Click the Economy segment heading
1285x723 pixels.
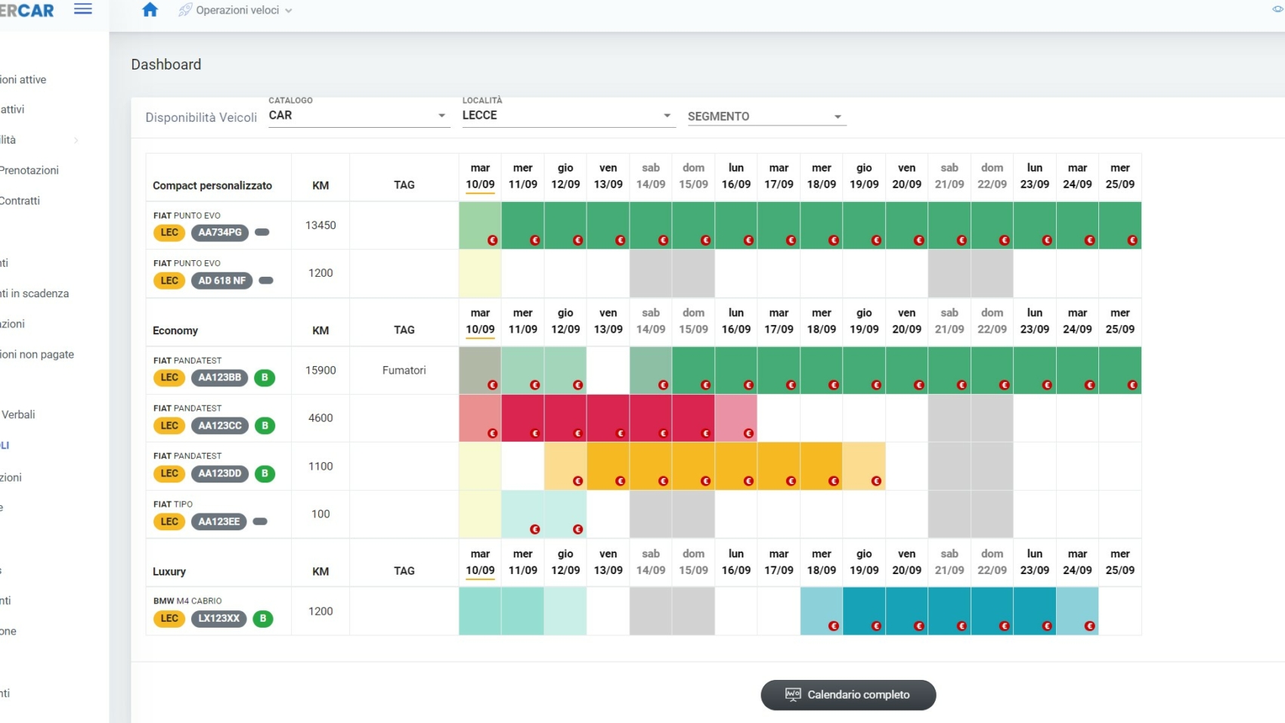click(x=175, y=330)
